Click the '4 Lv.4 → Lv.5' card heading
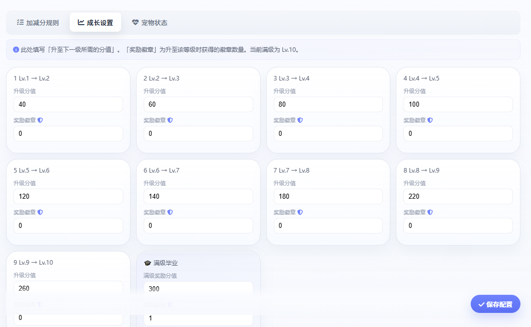The image size is (531, 327). click(421, 78)
